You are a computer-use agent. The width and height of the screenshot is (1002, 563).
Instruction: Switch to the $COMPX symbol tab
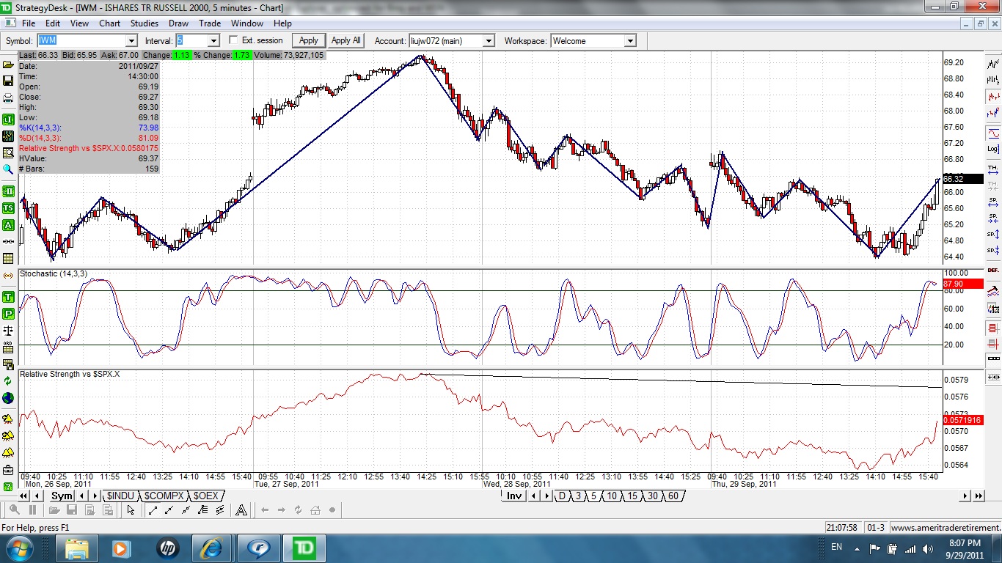[164, 496]
